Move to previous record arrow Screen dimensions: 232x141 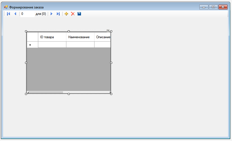[15, 14]
